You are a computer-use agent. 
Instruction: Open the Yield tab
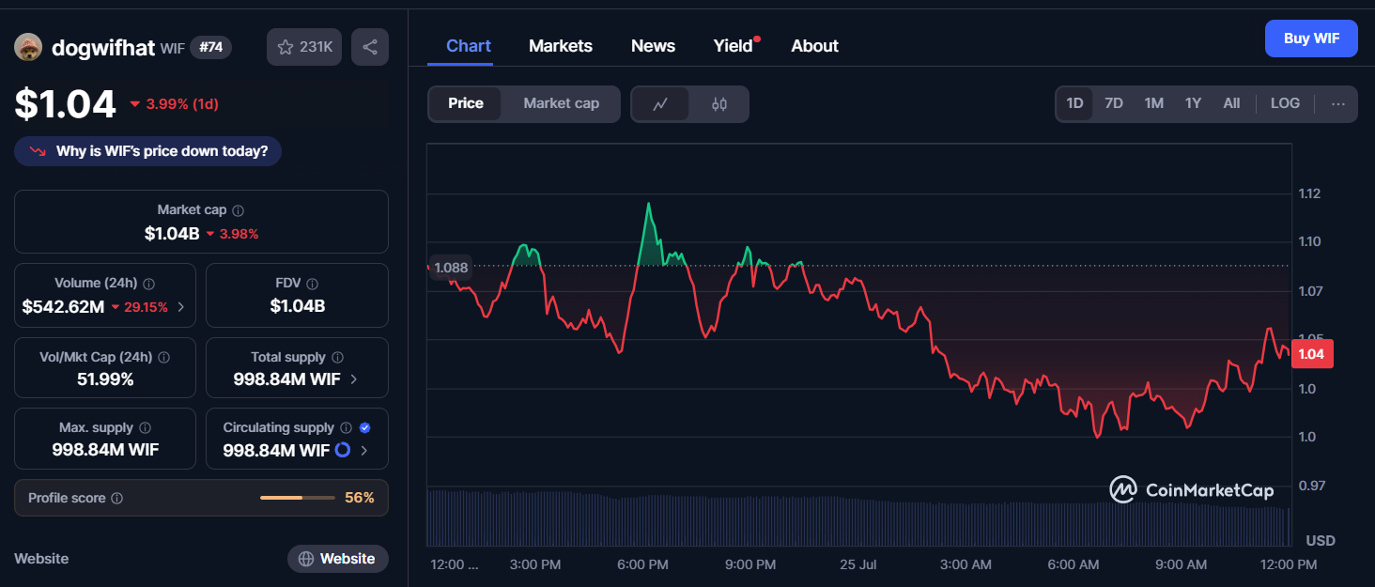pos(734,46)
